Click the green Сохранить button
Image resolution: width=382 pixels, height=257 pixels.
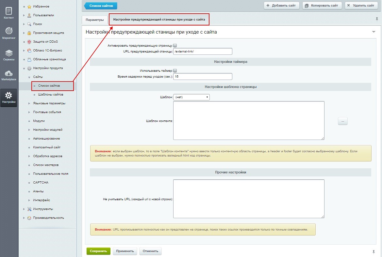coord(98,251)
